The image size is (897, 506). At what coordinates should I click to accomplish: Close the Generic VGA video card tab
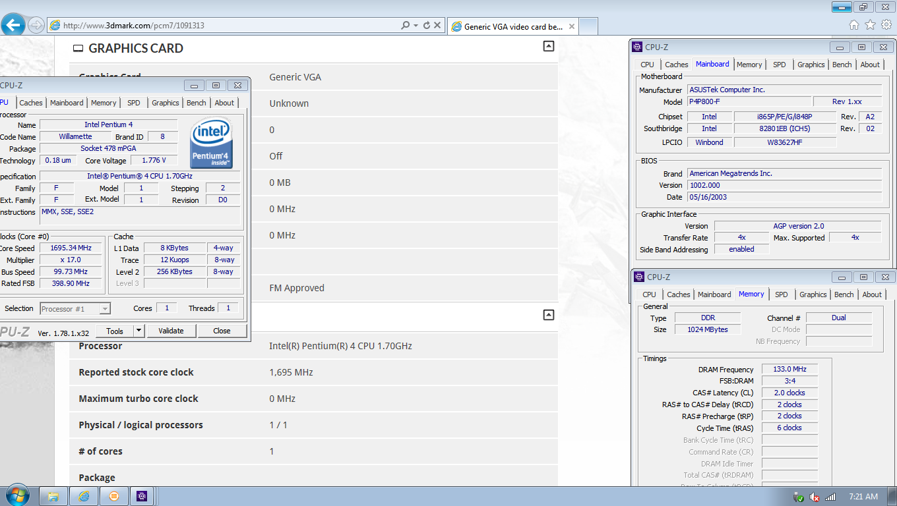571,27
